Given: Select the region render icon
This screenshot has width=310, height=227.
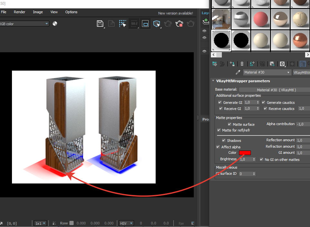Looking at the screenshot, I should pyautogui.click(x=123, y=24).
